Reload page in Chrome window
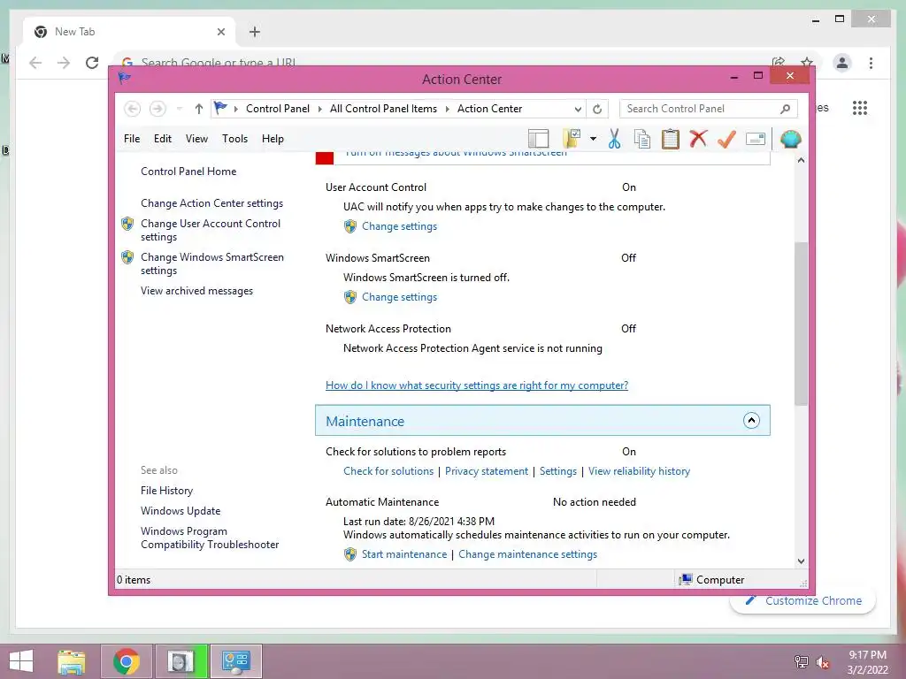Image resolution: width=906 pixels, height=679 pixels. 92,63
